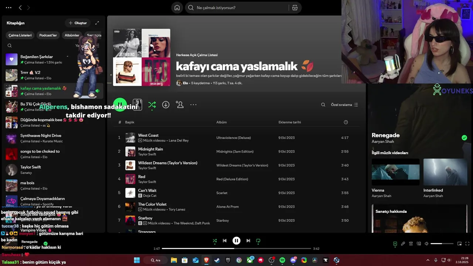
Task: Open Lana Del Rey artist link
Action: click(x=179, y=140)
